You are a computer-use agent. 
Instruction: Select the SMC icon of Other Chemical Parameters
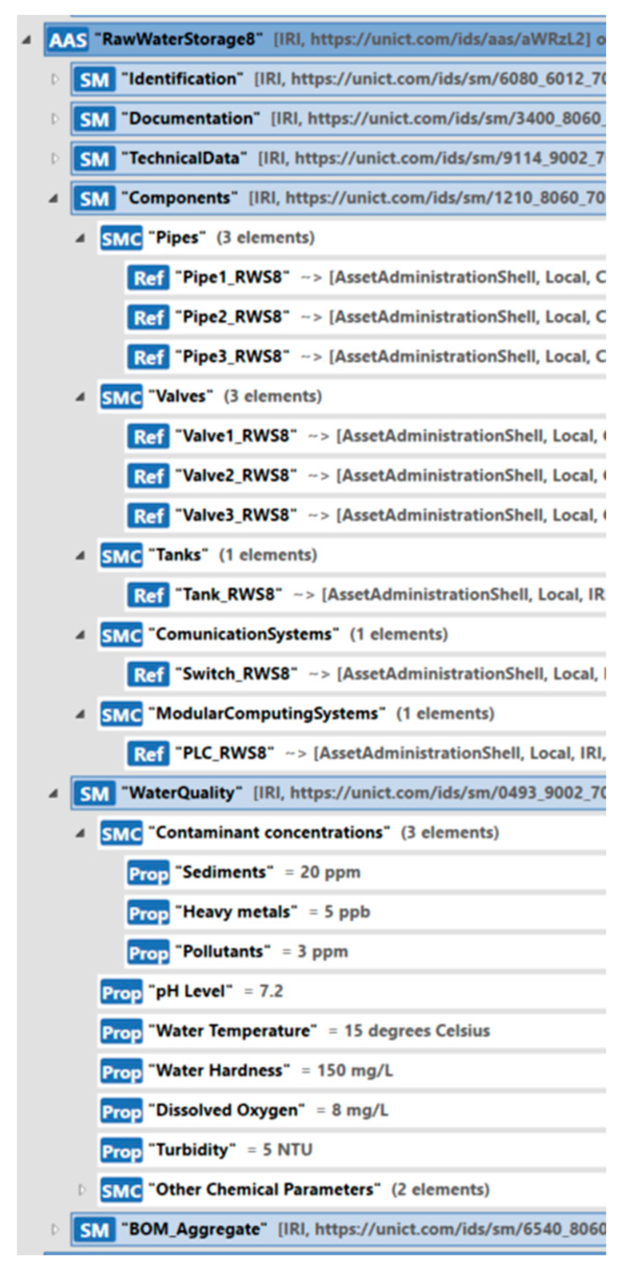click(121, 1191)
